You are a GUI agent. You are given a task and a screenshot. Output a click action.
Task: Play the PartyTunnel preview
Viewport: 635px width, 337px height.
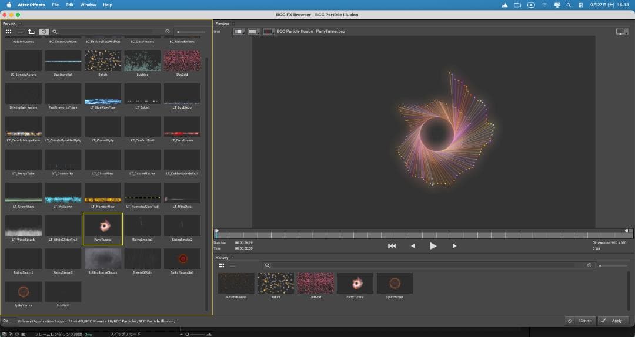433,246
